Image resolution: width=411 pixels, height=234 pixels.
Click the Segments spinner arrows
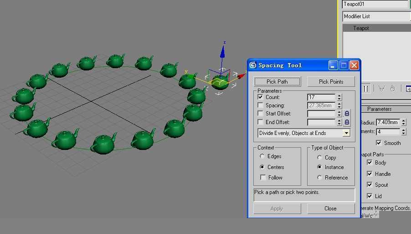[x=404, y=131]
